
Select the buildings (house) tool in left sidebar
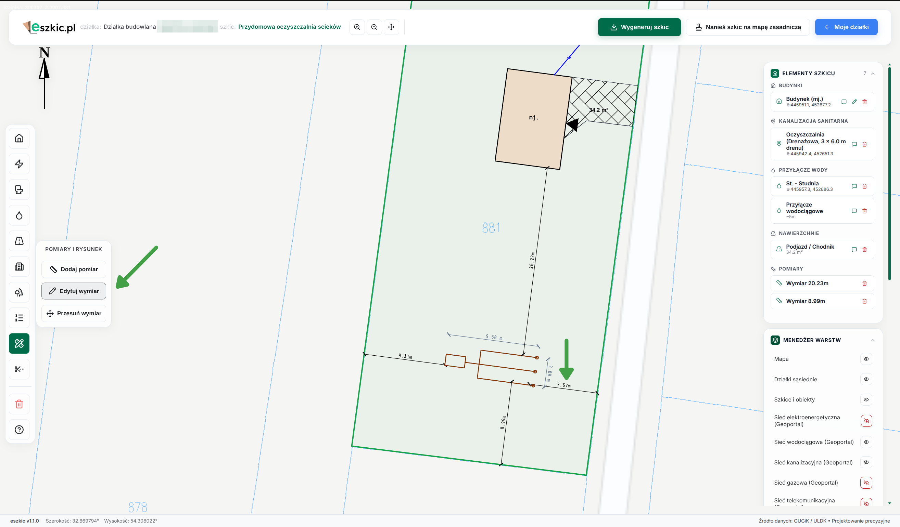19,138
